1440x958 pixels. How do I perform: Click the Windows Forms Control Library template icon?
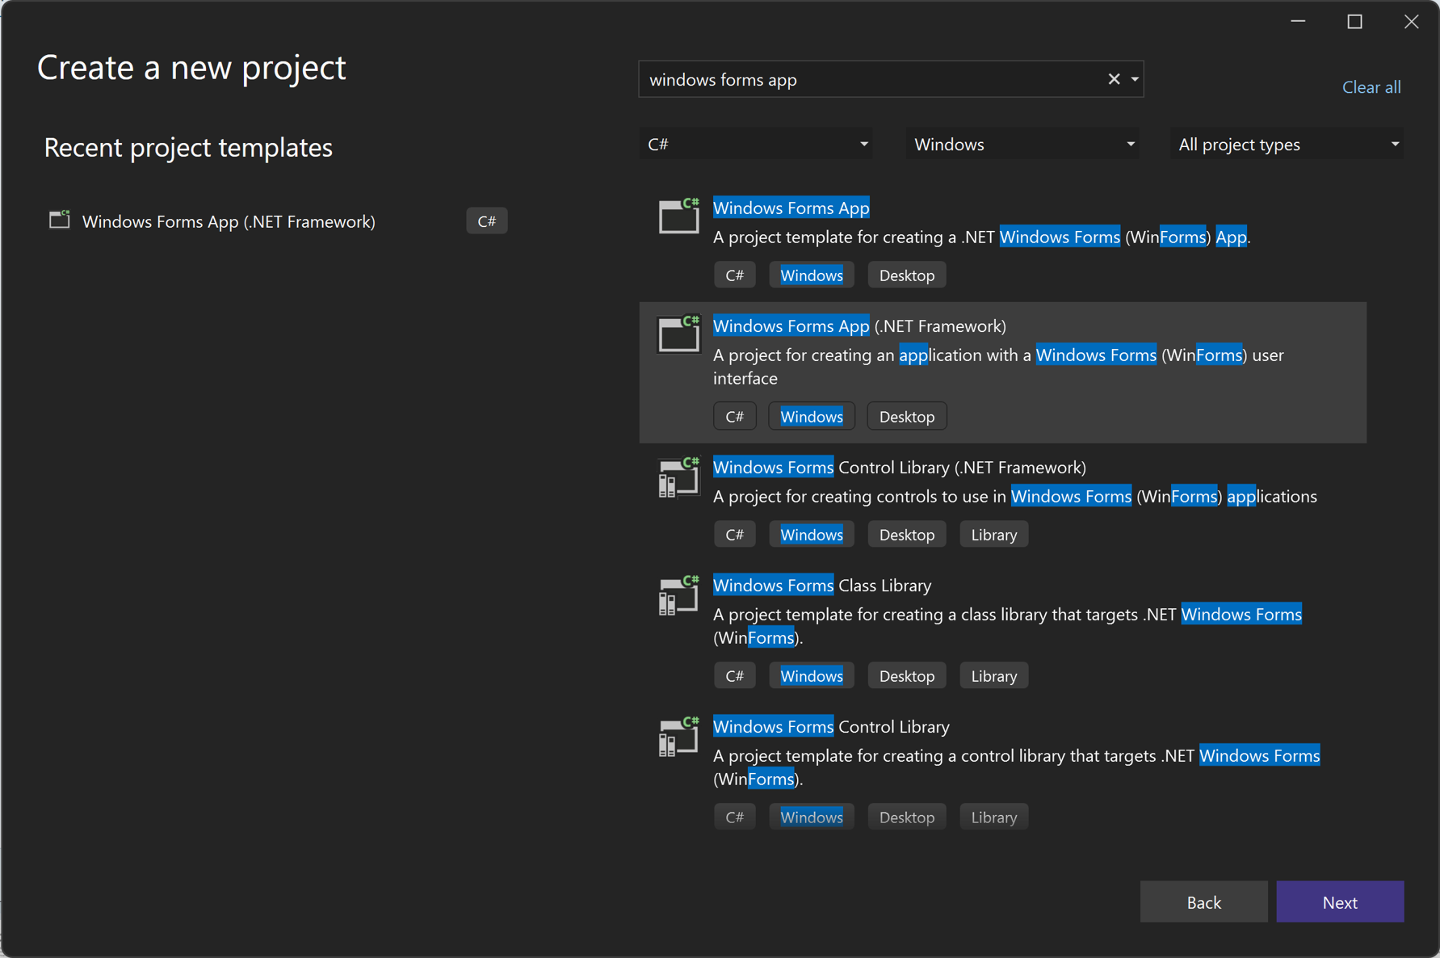pos(678,737)
